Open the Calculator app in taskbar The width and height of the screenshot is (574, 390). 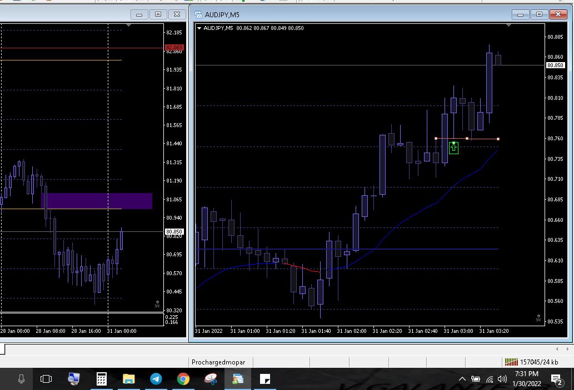[102, 379]
